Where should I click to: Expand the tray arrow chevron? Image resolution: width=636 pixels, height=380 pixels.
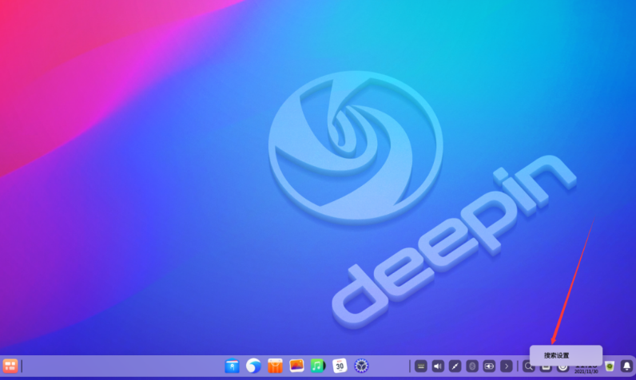[x=507, y=366]
